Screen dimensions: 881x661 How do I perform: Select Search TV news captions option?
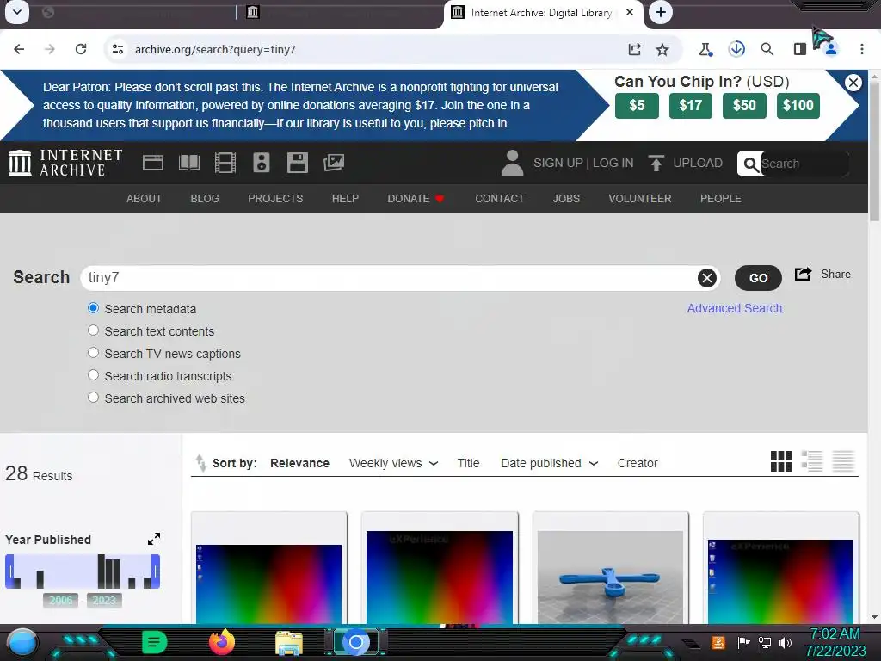coord(93,353)
